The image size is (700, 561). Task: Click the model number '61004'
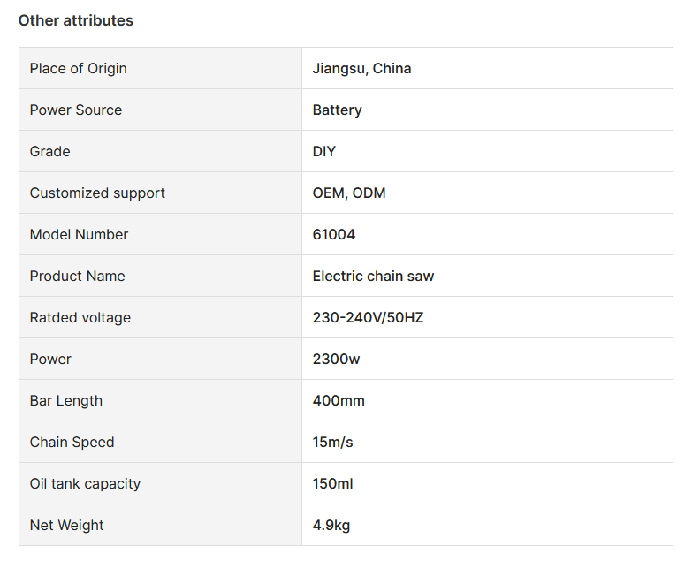tap(334, 234)
